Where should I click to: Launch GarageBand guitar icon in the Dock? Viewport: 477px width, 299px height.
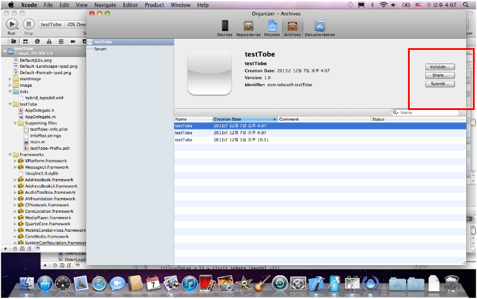(262, 283)
